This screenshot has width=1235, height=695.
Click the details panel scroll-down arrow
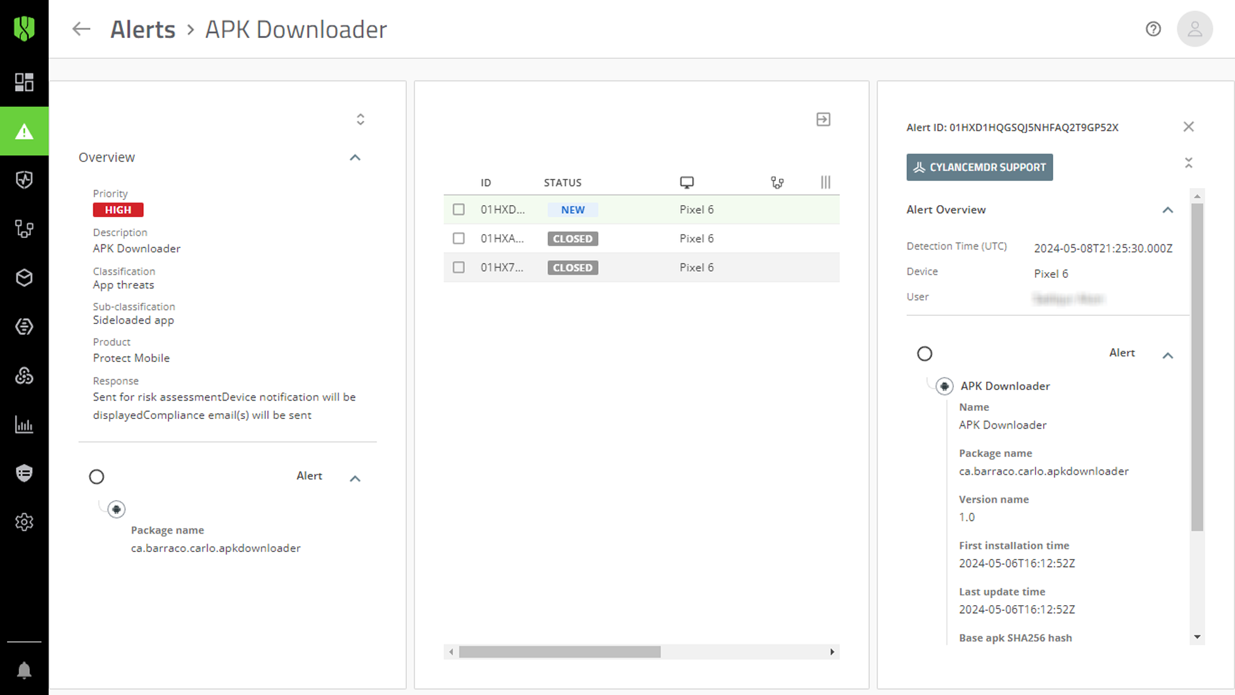coord(1197,637)
